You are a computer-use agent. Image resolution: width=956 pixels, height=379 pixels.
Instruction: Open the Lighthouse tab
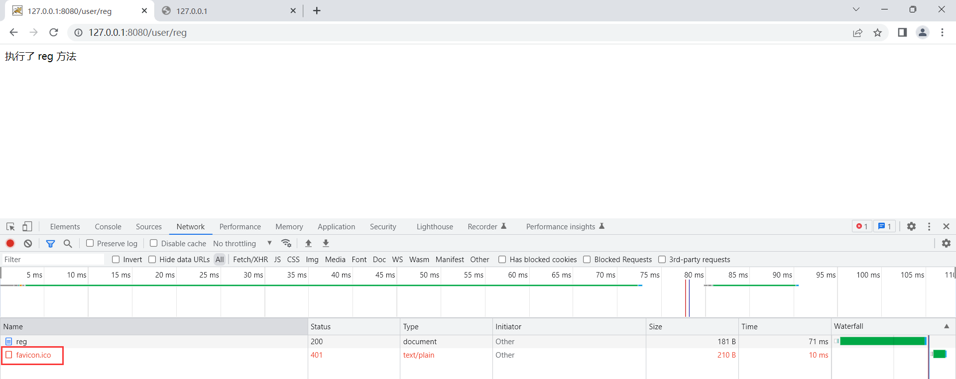tap(435, 226)
